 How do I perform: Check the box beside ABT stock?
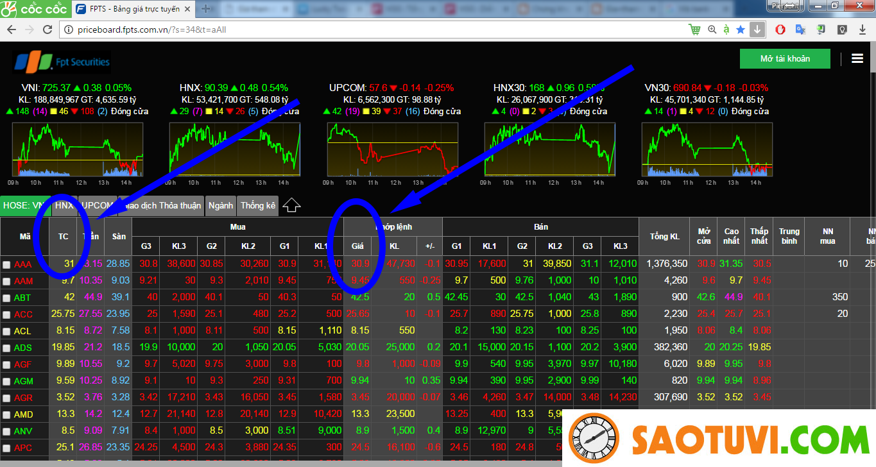tap(6, 298)
